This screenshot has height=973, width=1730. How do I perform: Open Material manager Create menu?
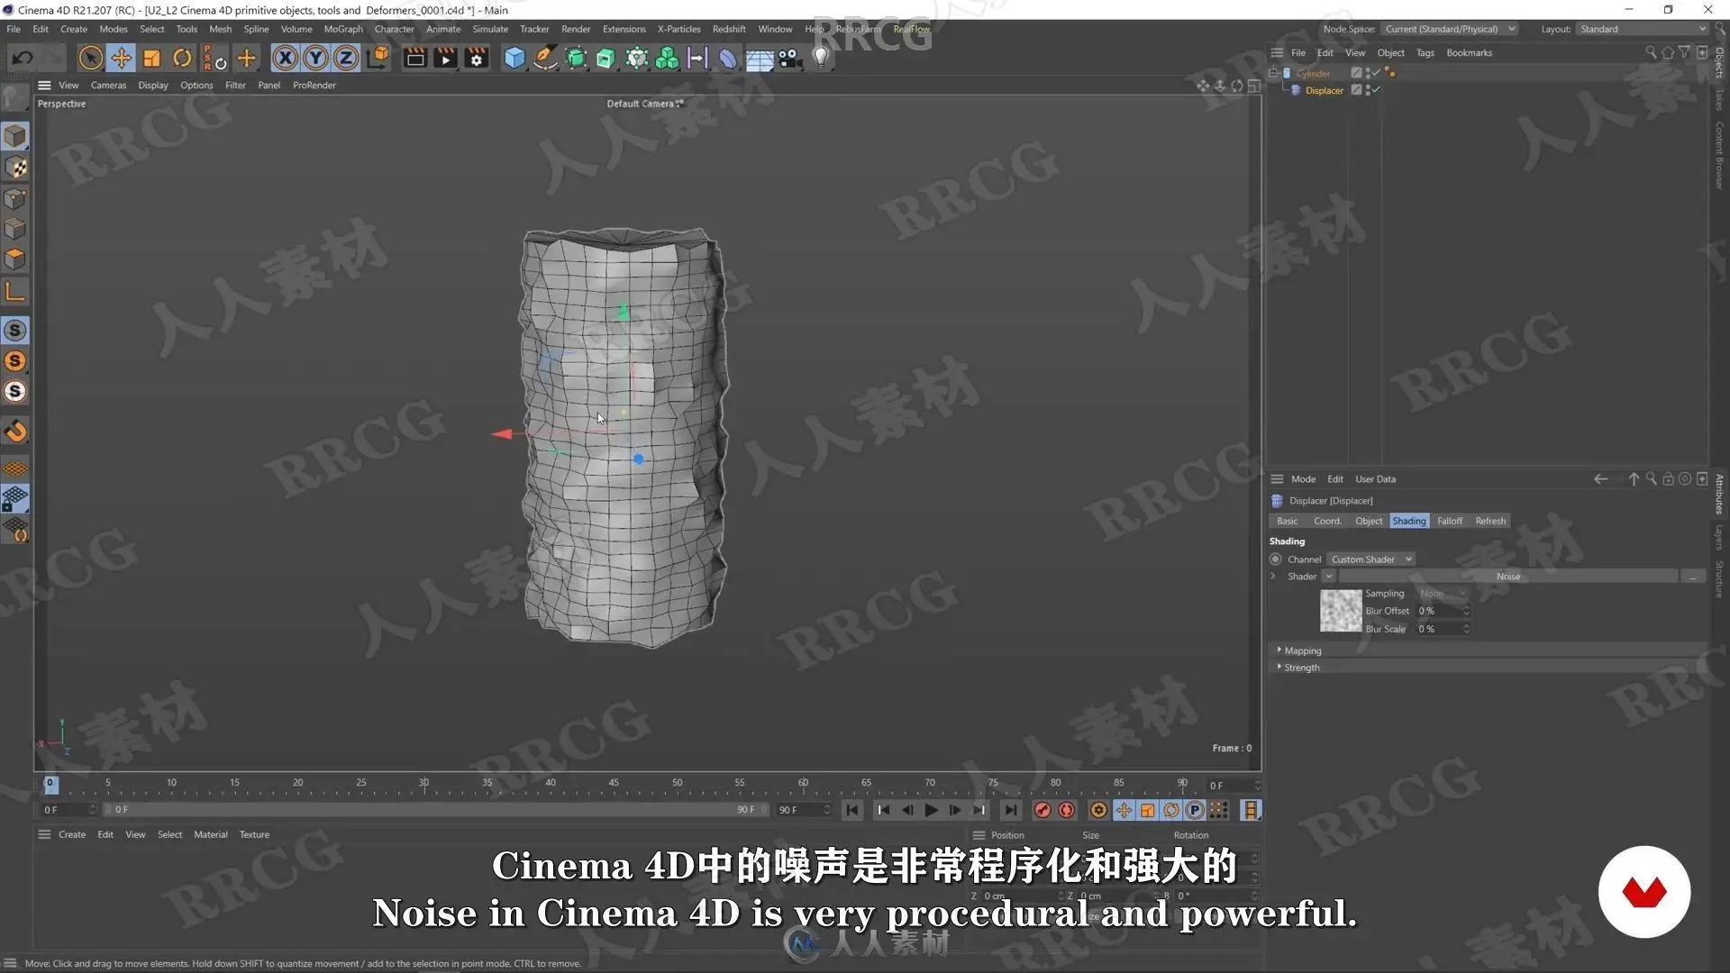(x=72, y=834)
